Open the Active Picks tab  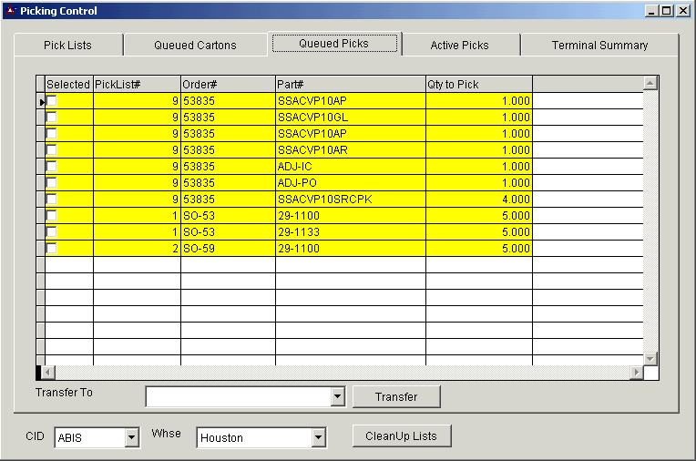click(x=459, y=46)
